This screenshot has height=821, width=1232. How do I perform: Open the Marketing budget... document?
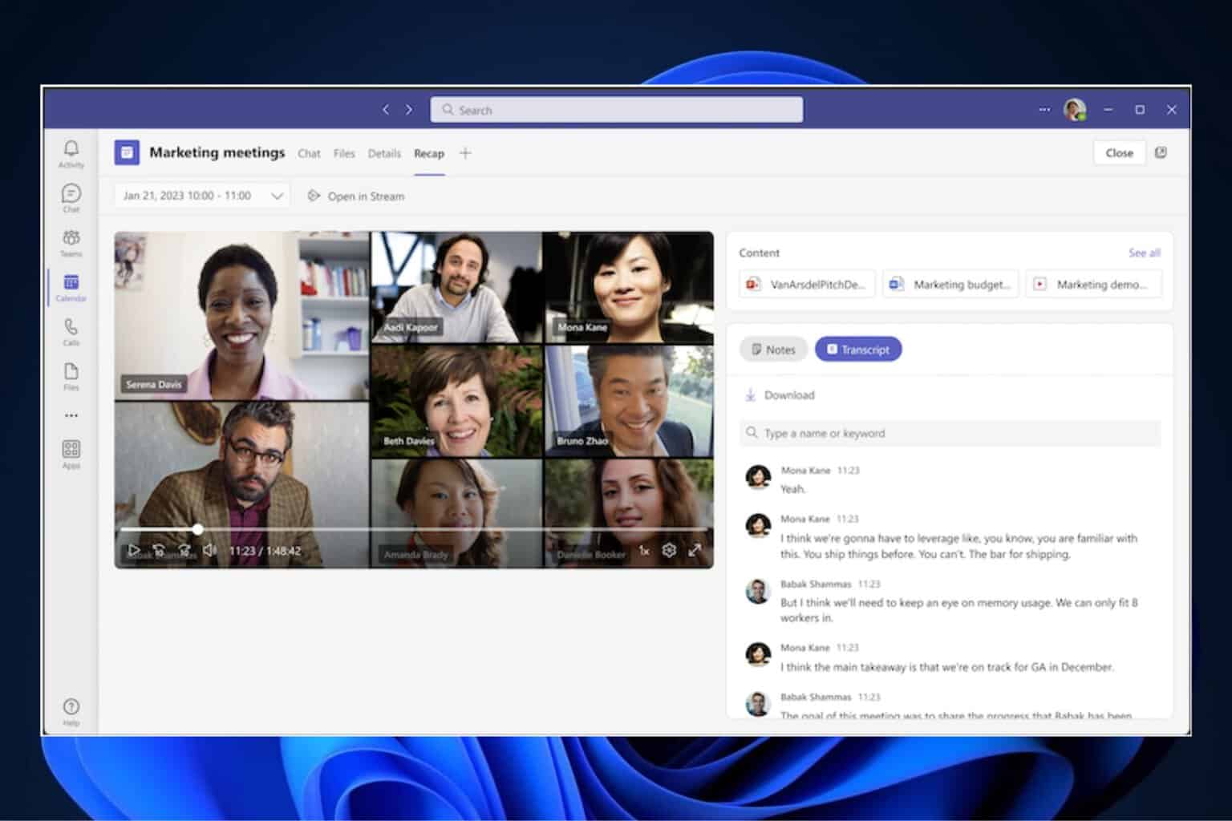[950, 285]
